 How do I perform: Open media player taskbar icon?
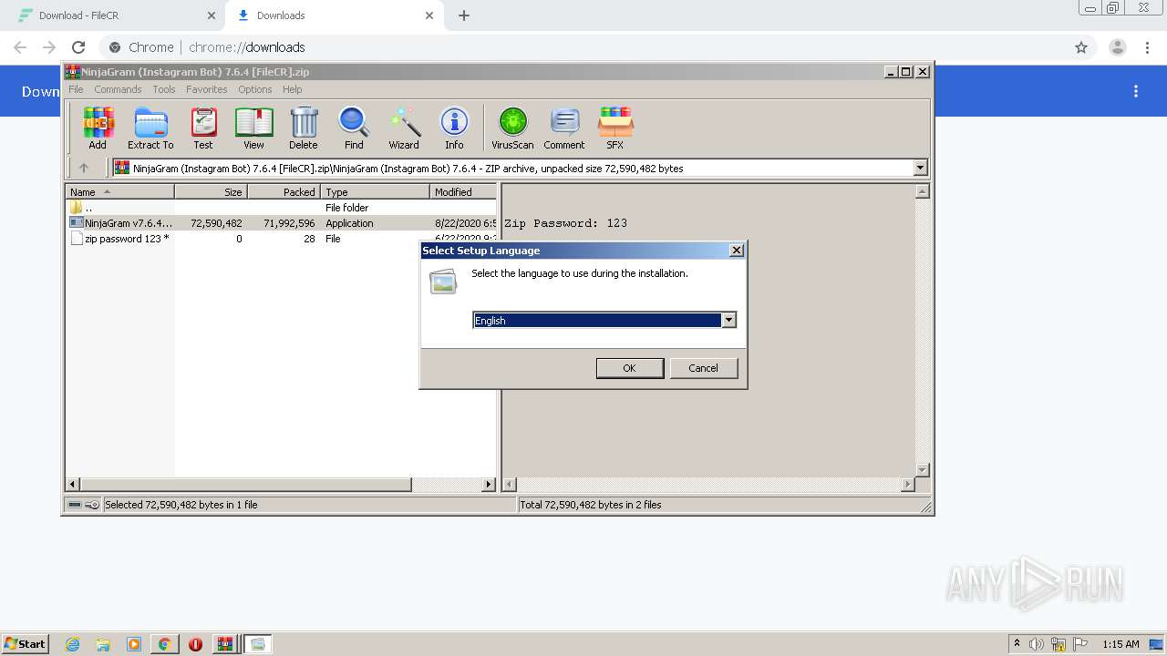click(134, 644)
